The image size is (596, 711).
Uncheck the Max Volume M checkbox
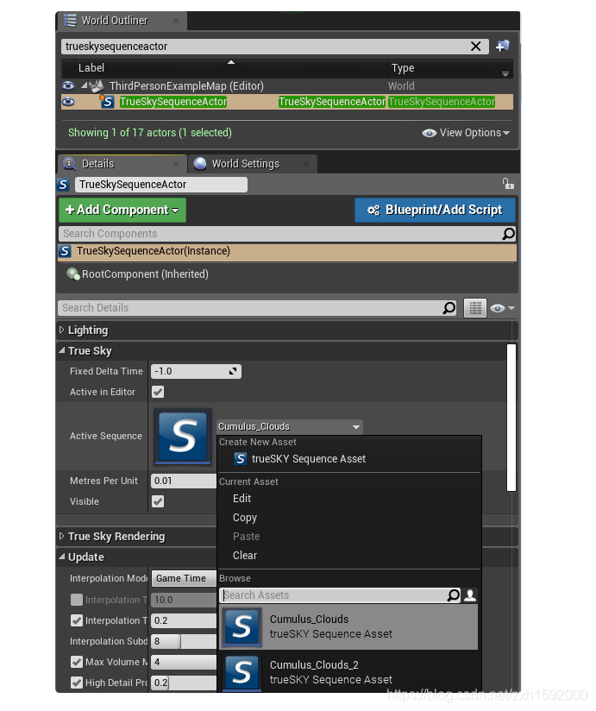[77, 662]
